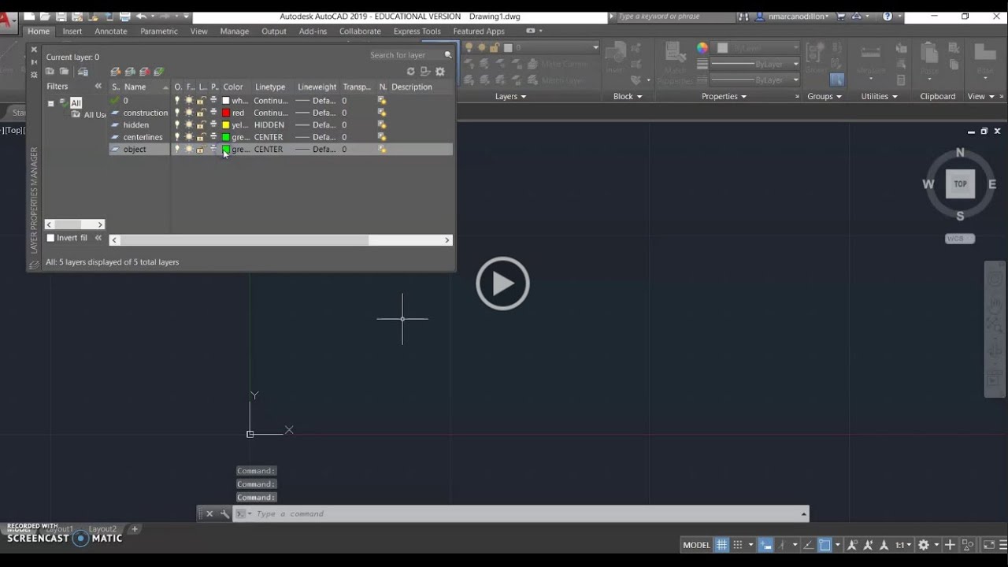Toggle the grid display in status bar

coord(721,545)
